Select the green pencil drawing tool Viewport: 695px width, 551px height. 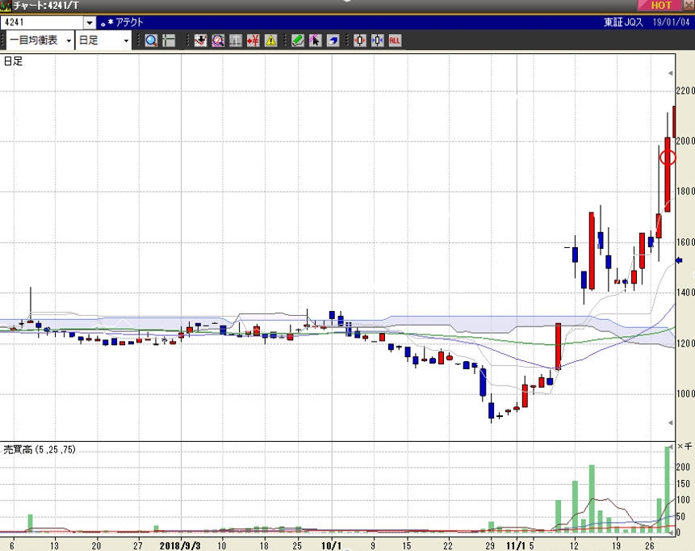click(297, 40)
